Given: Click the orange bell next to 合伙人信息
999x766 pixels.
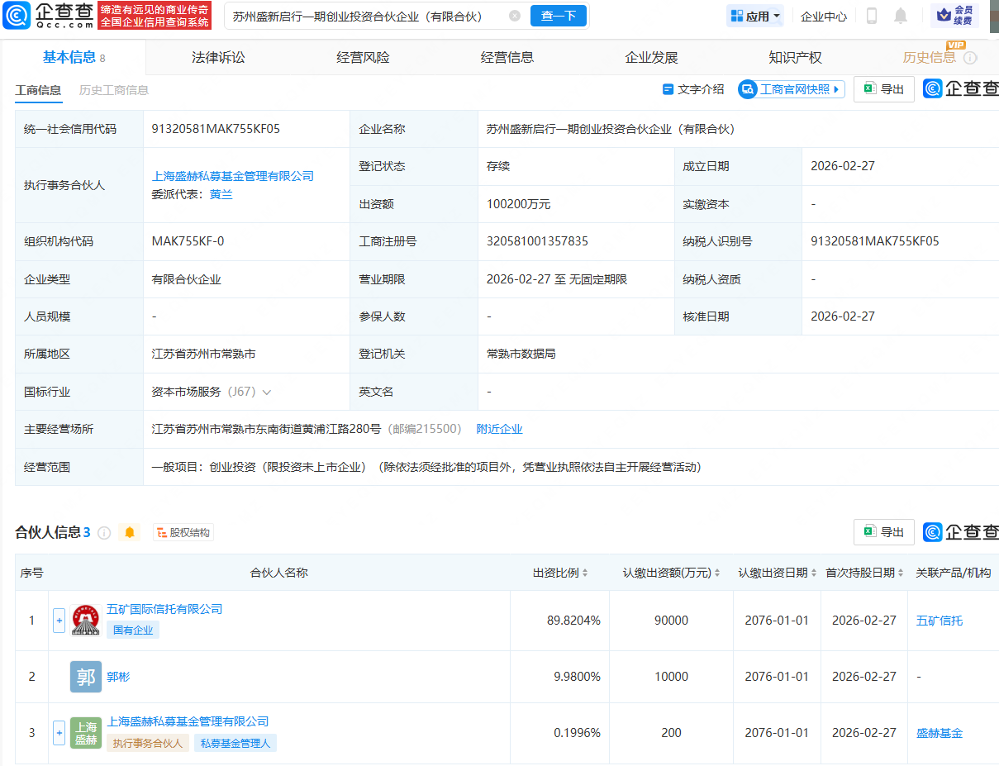Looking at the screenshot, I should [x=130, y=533].
